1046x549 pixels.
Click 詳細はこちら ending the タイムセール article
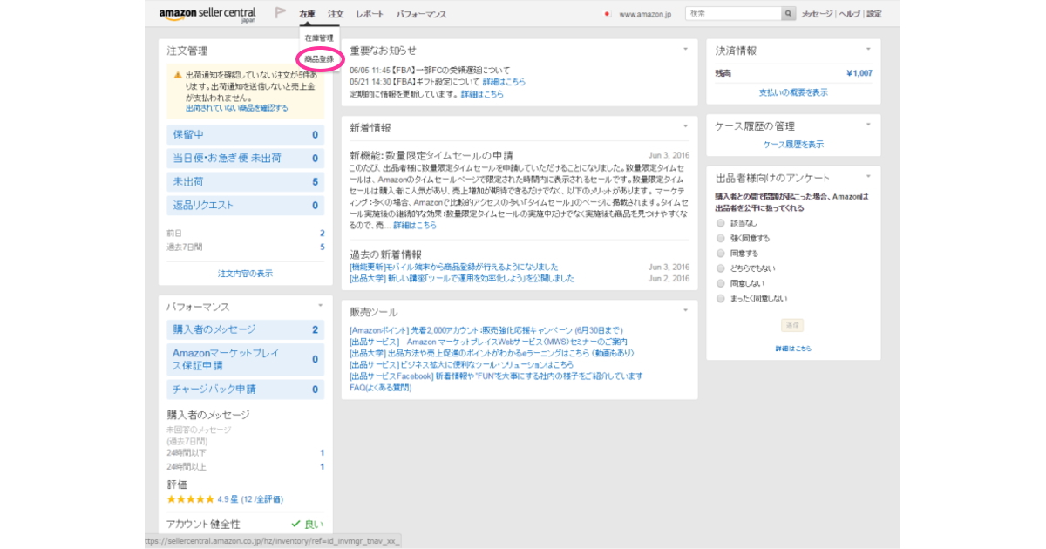tap(415, 225)
